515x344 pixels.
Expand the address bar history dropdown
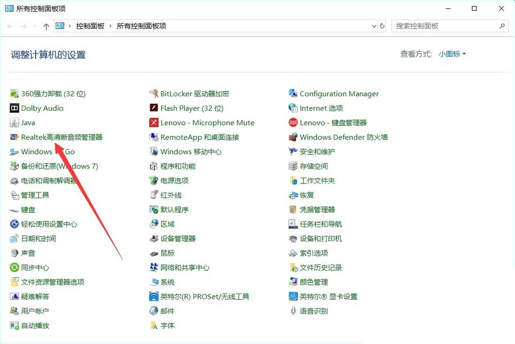[374, 26]
